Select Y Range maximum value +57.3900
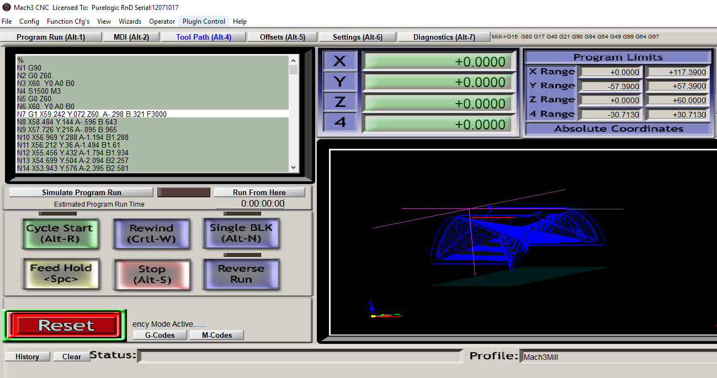Image resolution: width=717 pixels, height=378 pixels. 677,87
